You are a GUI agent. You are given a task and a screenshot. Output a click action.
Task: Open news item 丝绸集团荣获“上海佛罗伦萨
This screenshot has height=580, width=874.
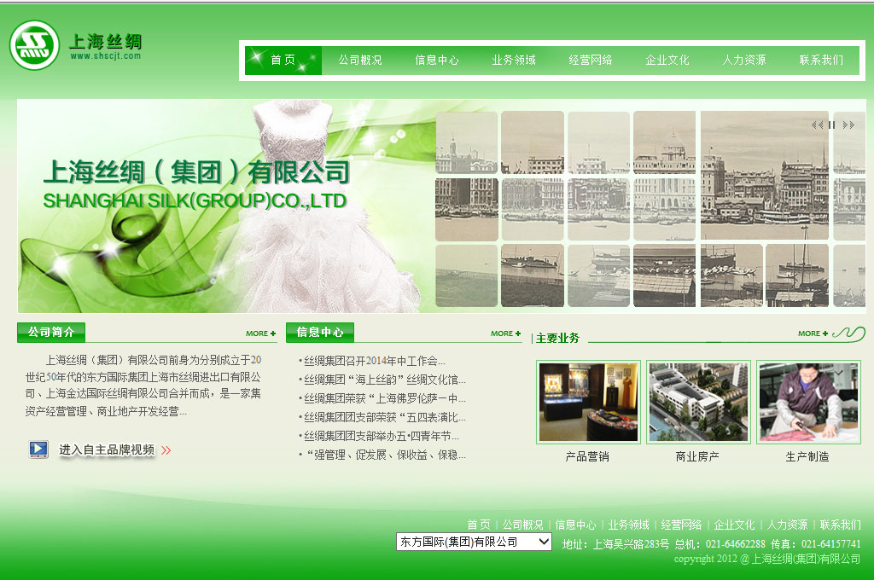tap(384, 399)
